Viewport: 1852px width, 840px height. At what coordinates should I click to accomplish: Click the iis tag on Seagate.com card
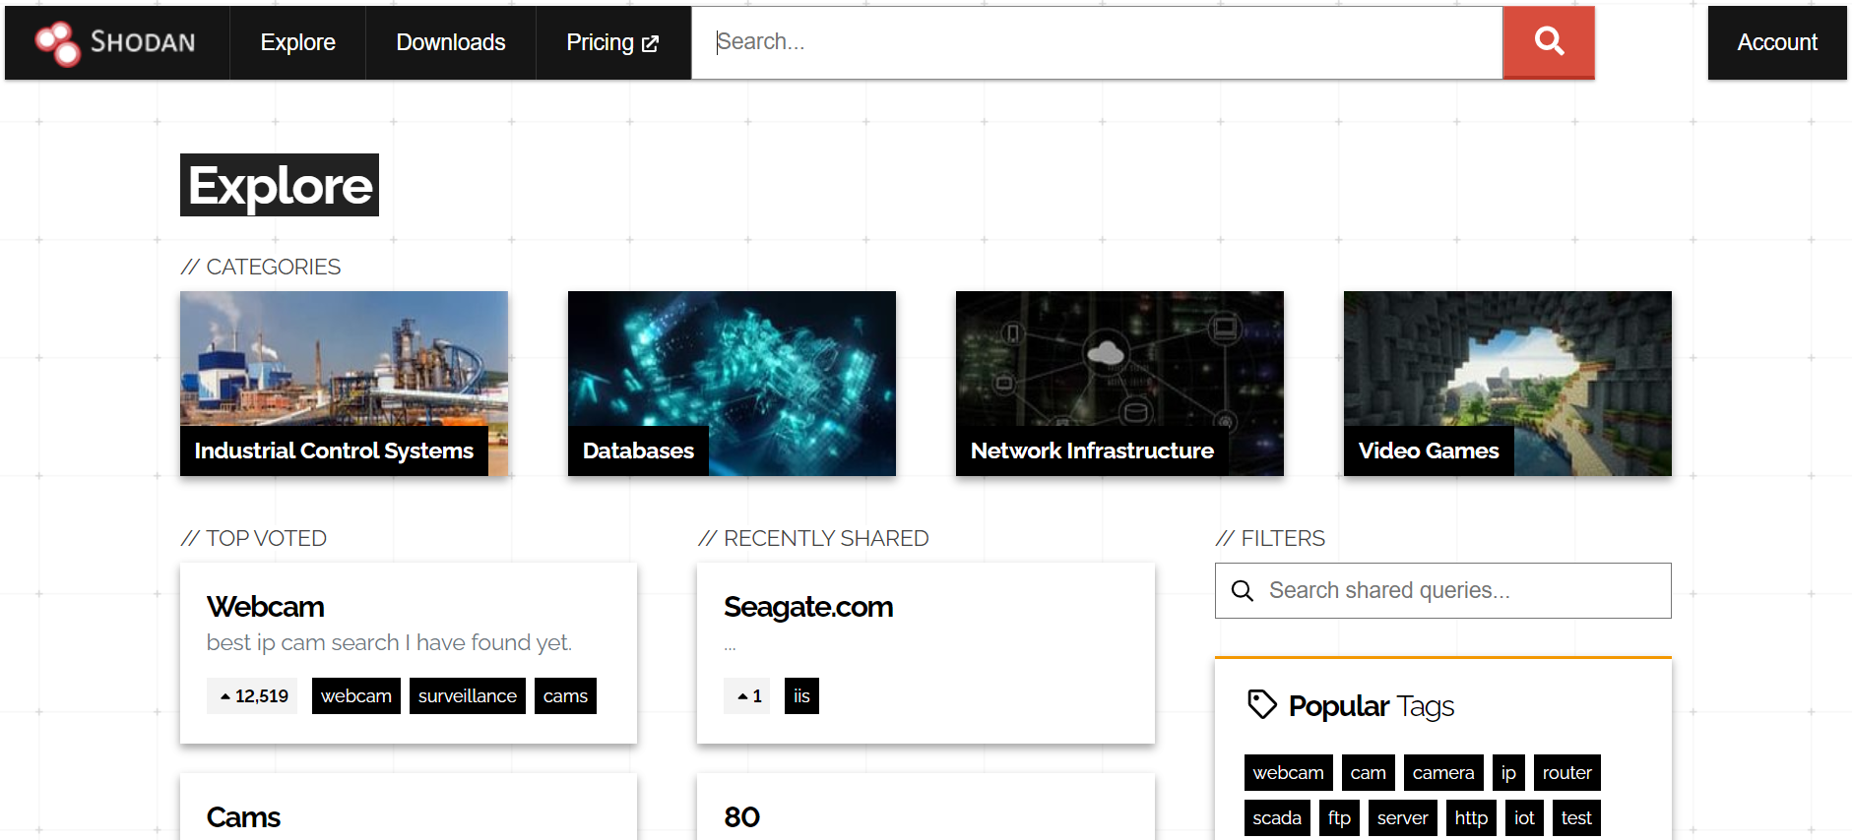pos(801,696)
